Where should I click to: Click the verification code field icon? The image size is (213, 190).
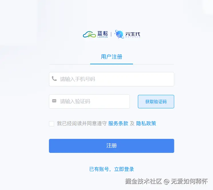tap(54, 101)
